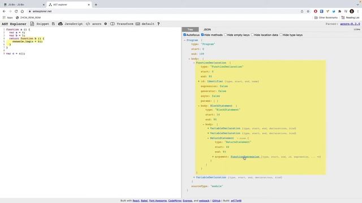This screenshot has width=362, height=203.
Task: Open parser settings gear icon
Action: (106, 24)
